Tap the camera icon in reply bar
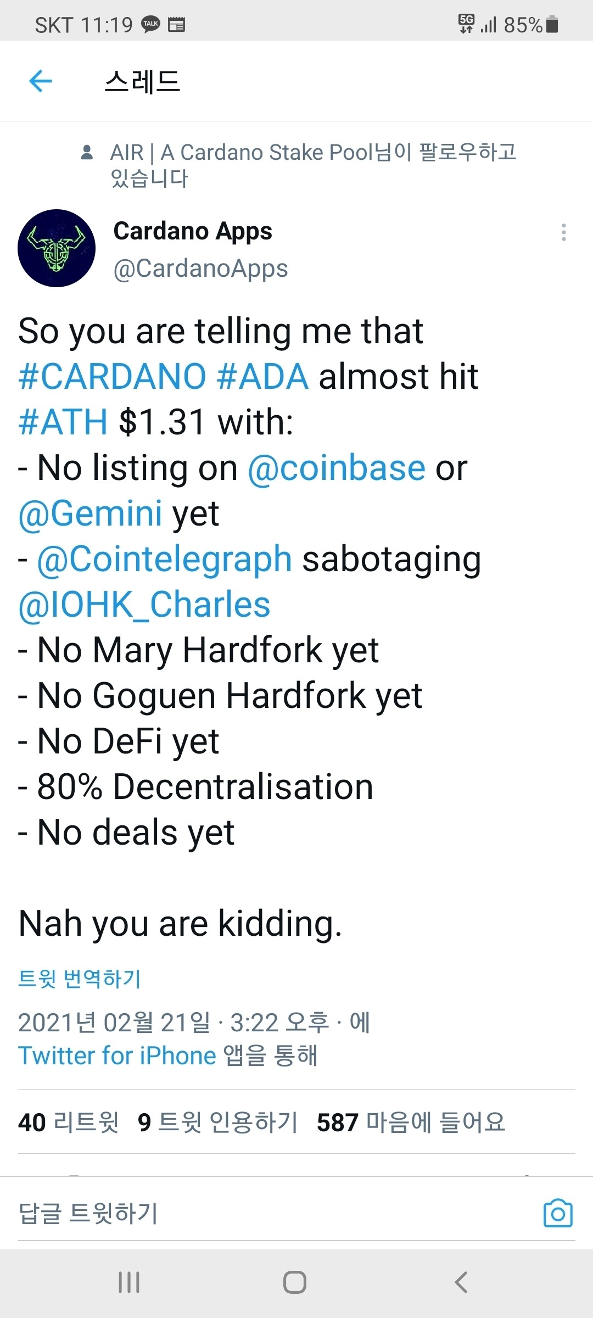The image size is (593, 1318). pos(558,1213)
